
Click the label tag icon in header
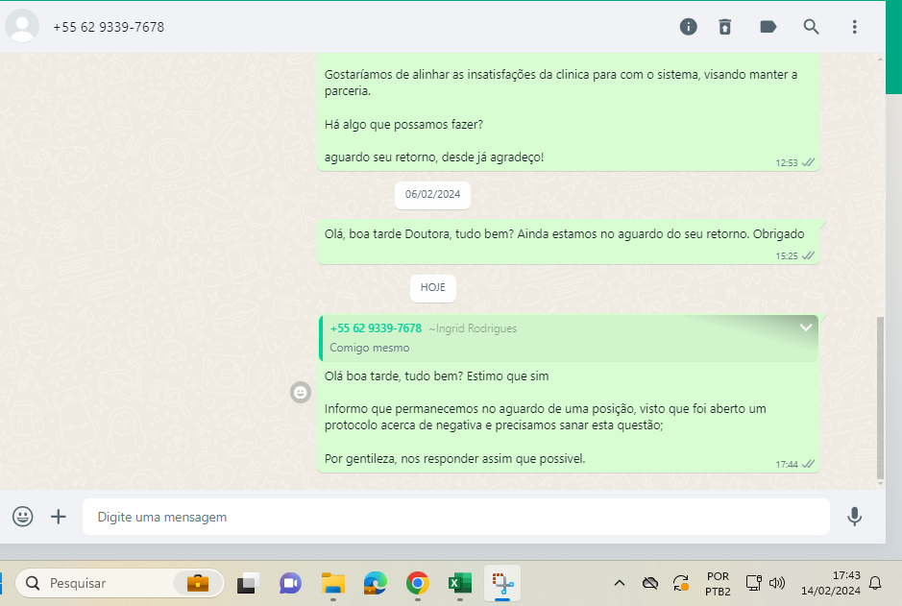768,27
